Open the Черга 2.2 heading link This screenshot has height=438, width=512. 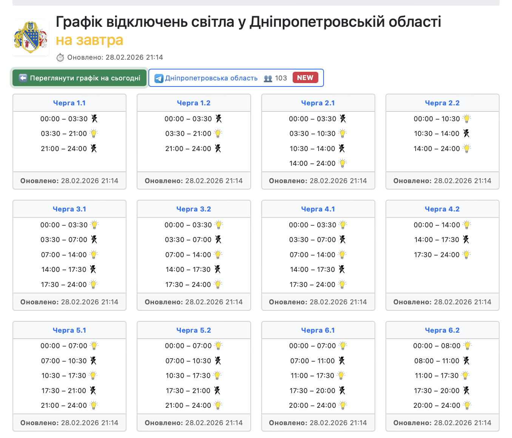[x=442, y=103]
